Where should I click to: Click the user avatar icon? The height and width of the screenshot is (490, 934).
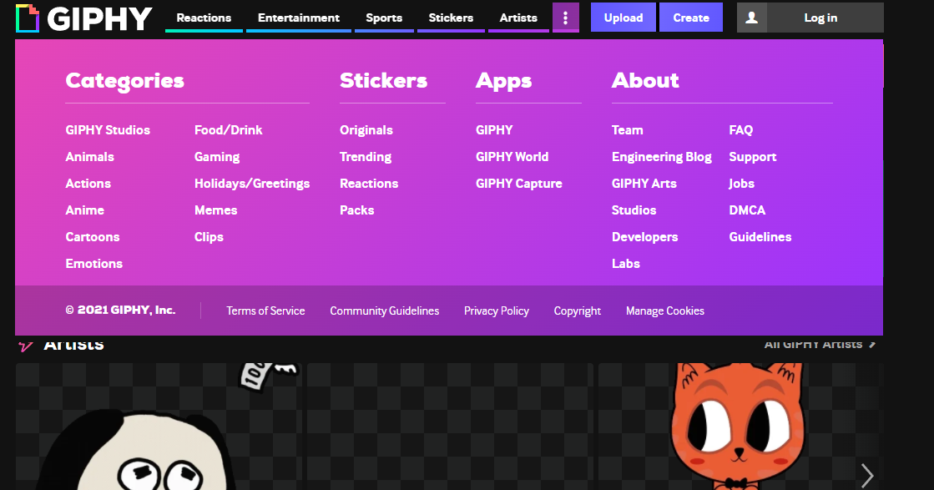752,18
